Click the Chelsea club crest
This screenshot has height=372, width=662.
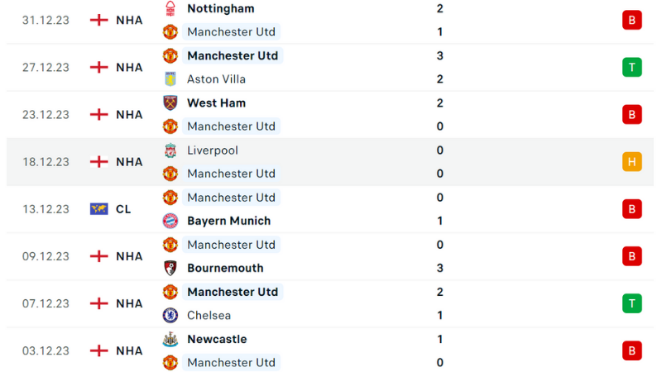[170, 315]
